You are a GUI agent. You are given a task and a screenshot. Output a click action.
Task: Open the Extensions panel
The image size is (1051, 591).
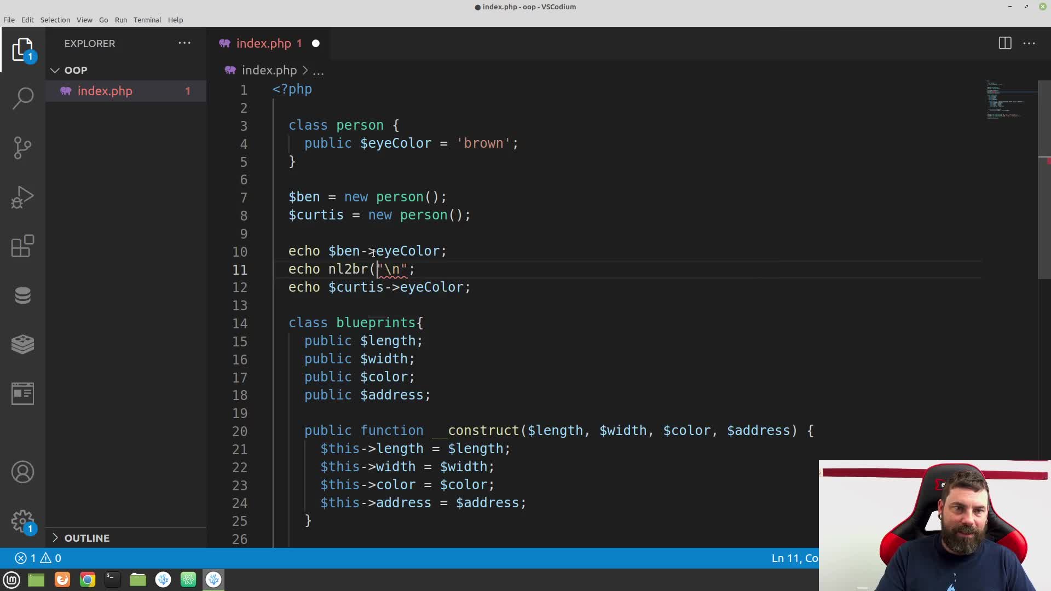tap(22, 246)
